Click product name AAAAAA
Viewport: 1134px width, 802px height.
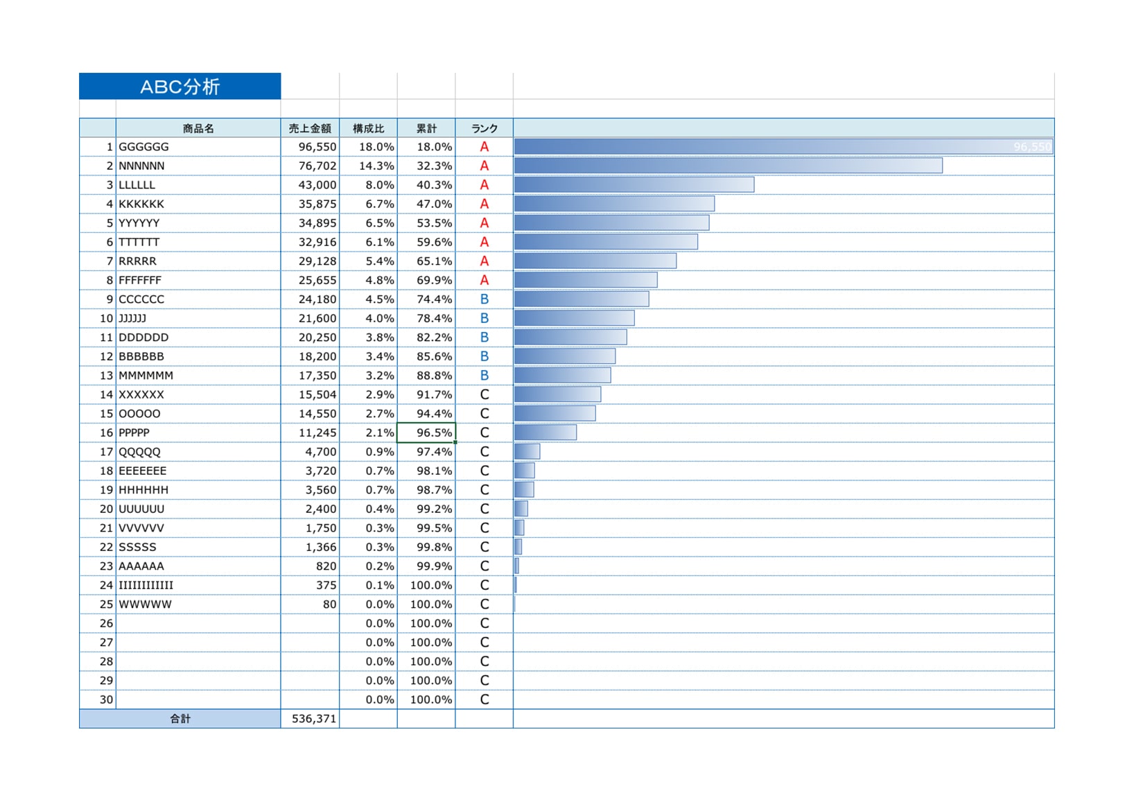[141, 566]
